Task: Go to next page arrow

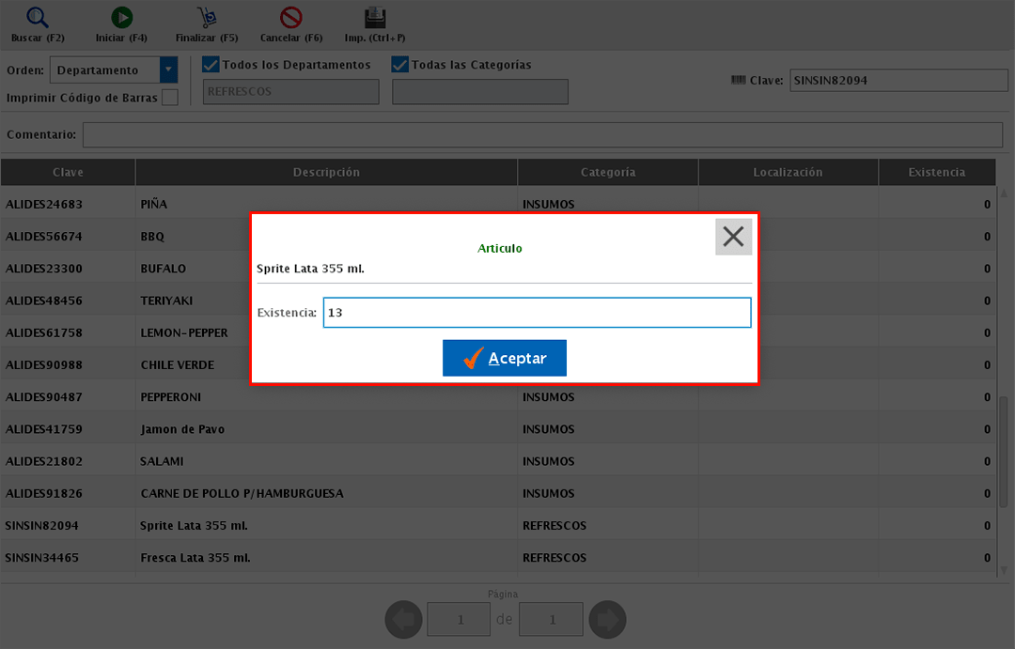Action: 607,620
